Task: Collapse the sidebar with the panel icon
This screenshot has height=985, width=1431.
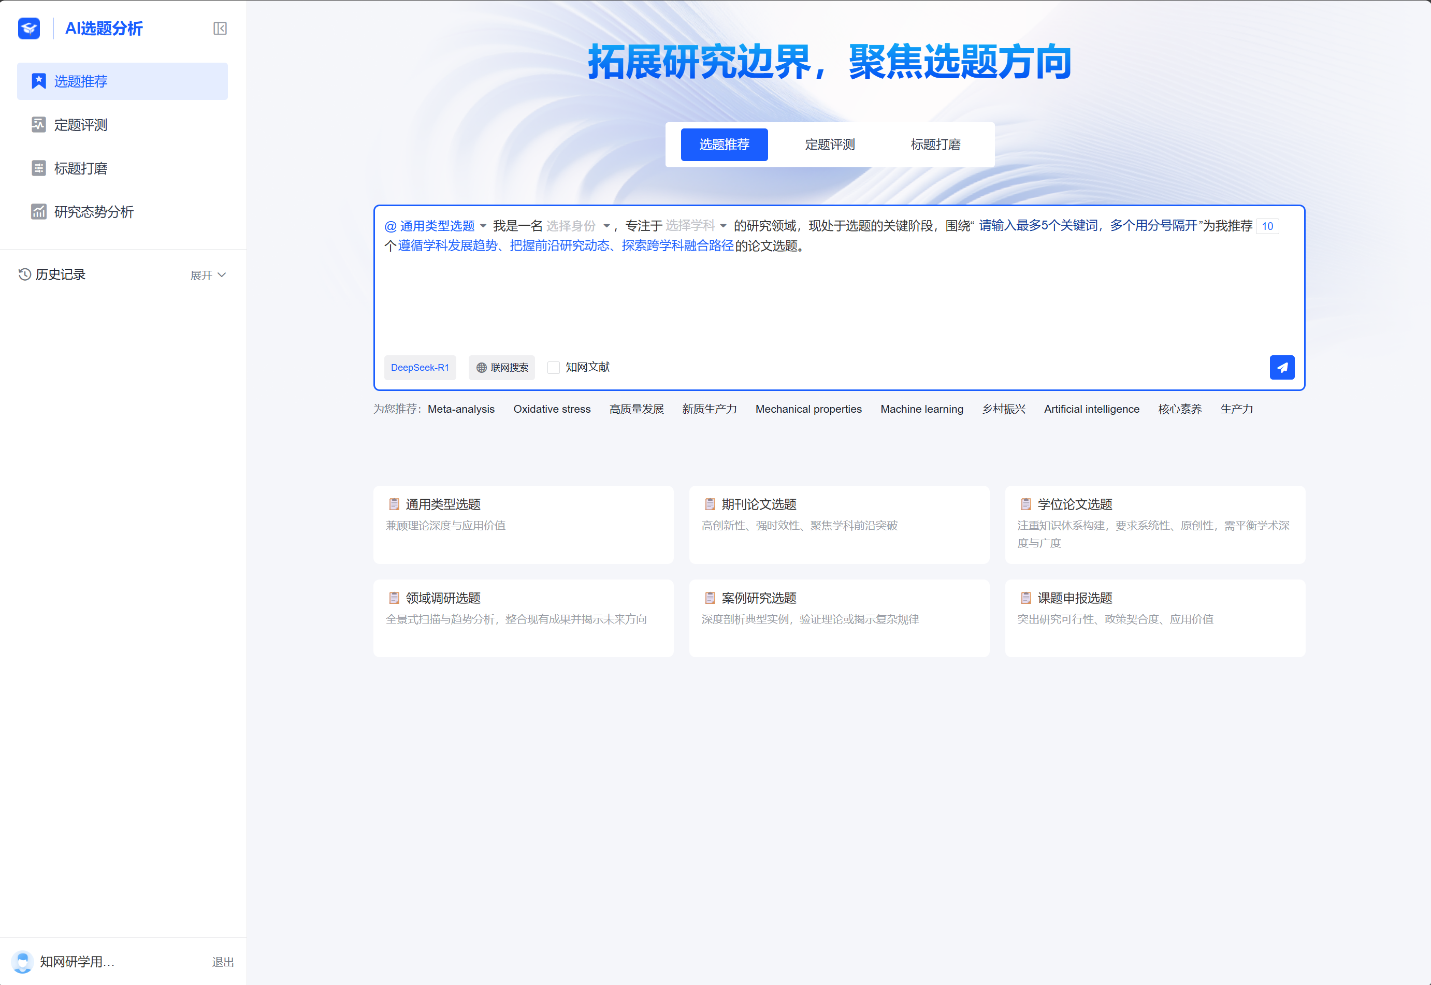Action: coord(220,28)
